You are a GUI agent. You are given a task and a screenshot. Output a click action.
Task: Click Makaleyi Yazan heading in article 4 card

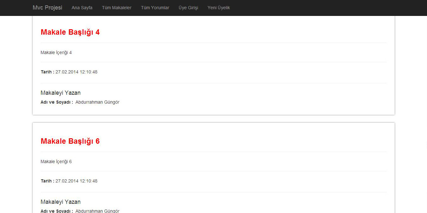pyautogui.click(x=61, y=93)
